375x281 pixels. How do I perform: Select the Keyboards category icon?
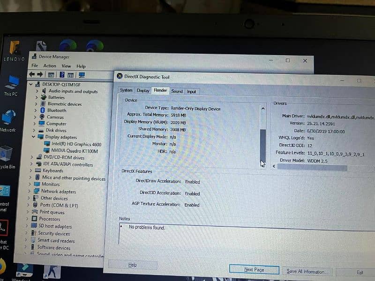(x=38, y=170)
